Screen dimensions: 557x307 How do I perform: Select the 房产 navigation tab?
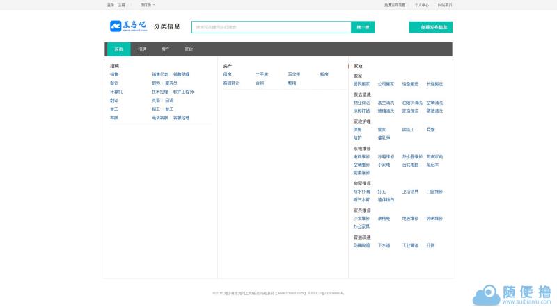point(165,49)
